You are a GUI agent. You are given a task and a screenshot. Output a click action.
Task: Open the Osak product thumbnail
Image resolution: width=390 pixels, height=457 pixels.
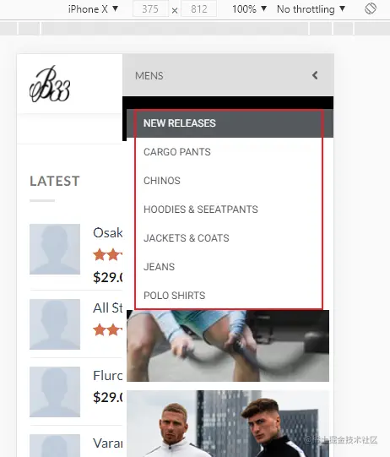(55, 249)
